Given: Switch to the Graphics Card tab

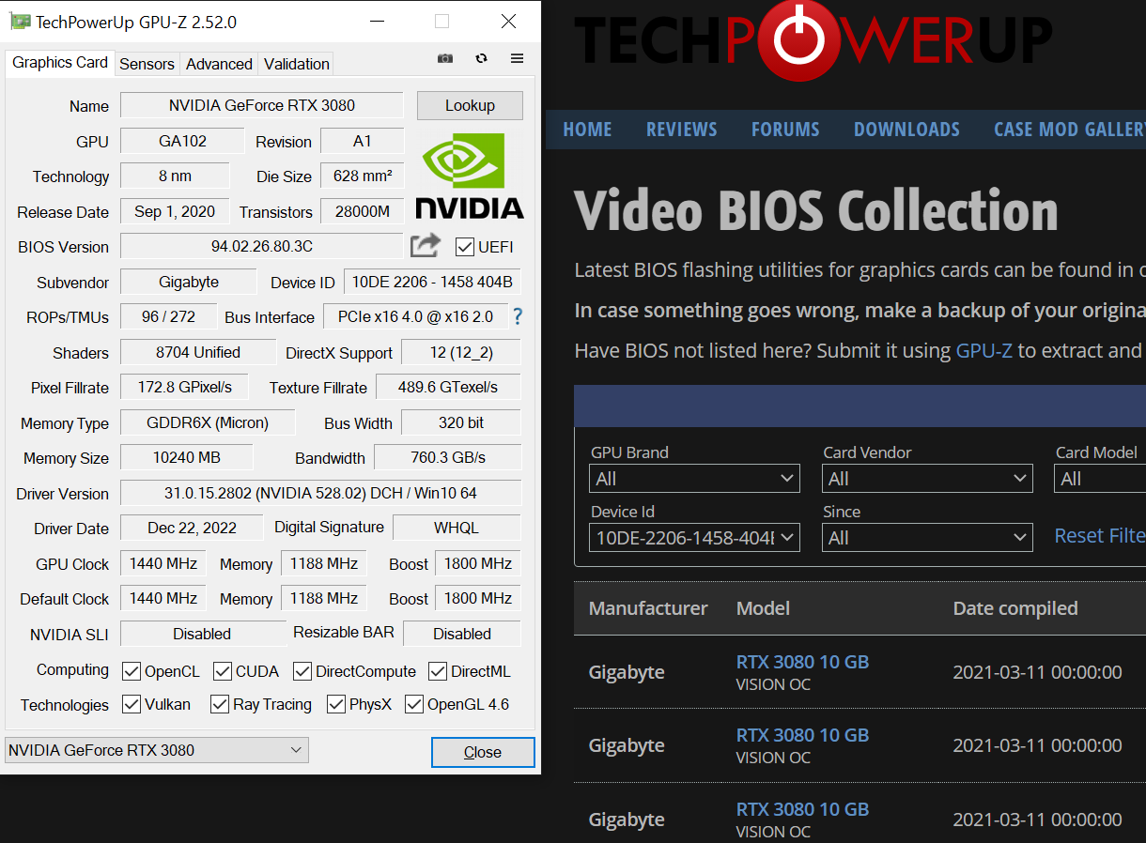Looking at the screenshot, I should point(60,63).
